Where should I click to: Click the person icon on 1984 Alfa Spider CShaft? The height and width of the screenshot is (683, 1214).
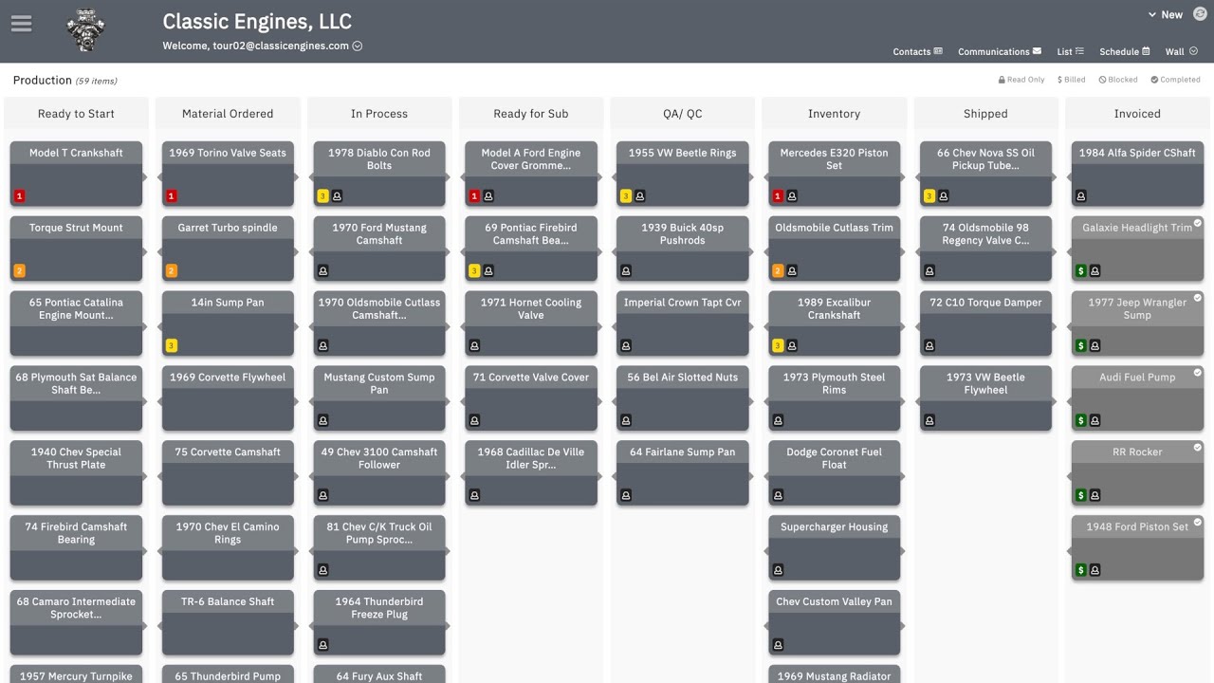1080,196
